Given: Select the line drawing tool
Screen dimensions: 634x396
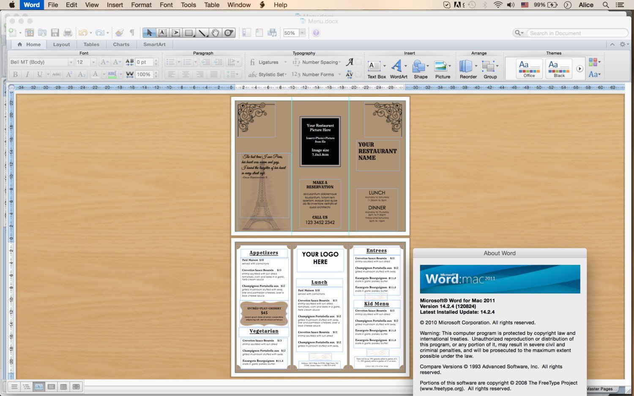Looking at the screenshot, I should [x=203, y=33].
